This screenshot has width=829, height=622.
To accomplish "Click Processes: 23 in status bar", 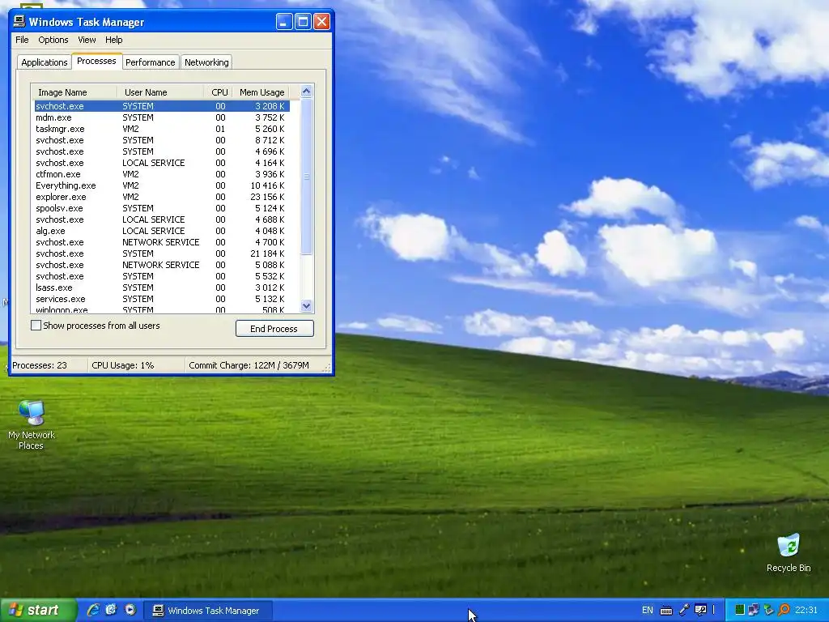I will [40, 365].
